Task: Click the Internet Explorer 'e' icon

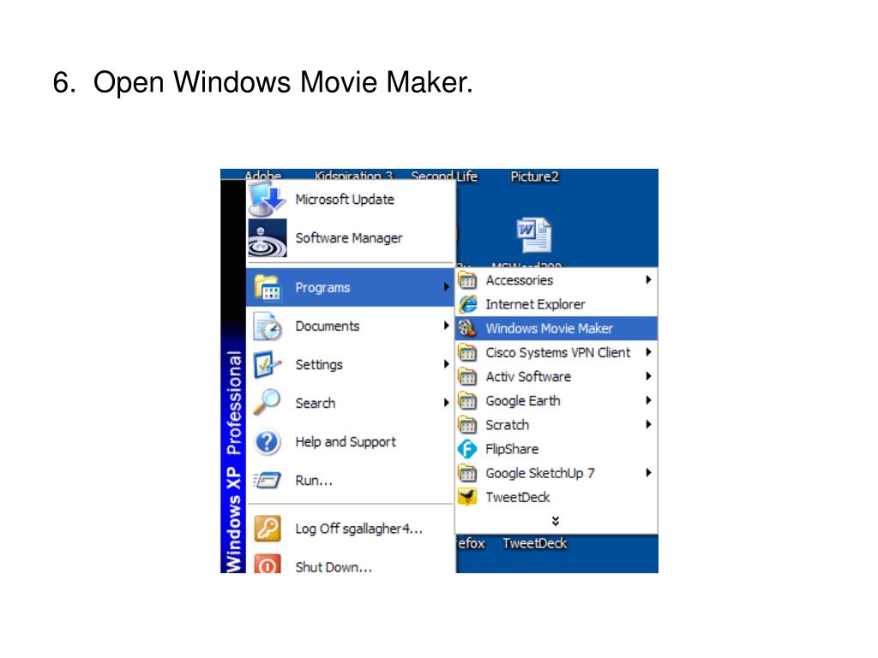Action: (467, 304)
